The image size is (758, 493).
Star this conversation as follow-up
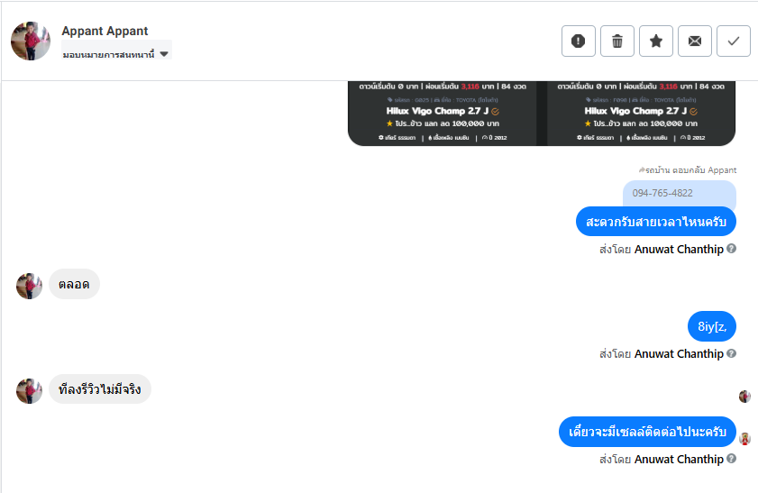click(x=656, y=41)
